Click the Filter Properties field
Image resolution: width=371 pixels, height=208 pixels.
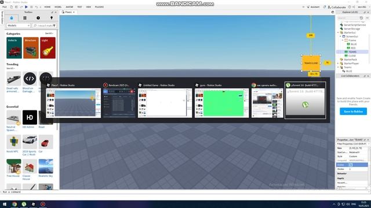[x=352, y=144]
